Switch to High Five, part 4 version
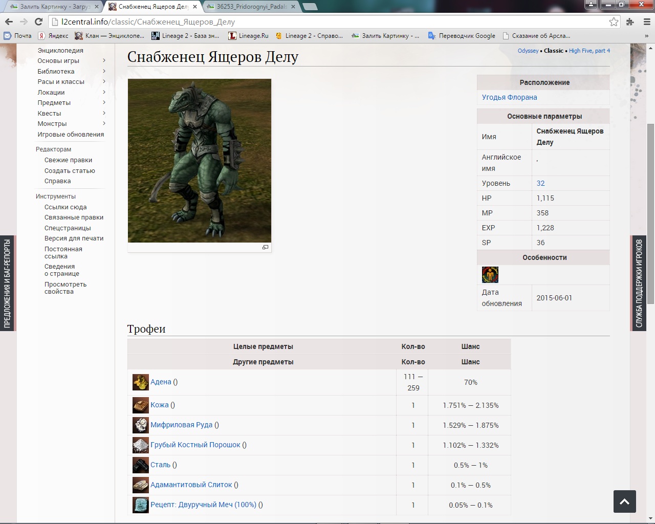The height and width of the screenshot is (524, 655). [x=589, y=51]
